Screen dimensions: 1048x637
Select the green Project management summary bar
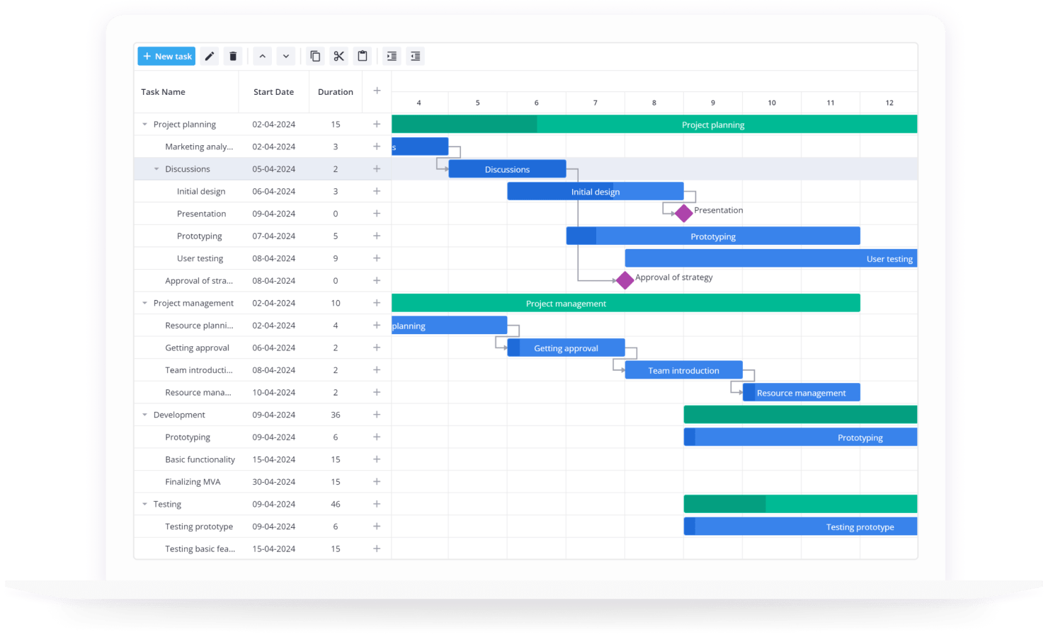click(625, 303)
